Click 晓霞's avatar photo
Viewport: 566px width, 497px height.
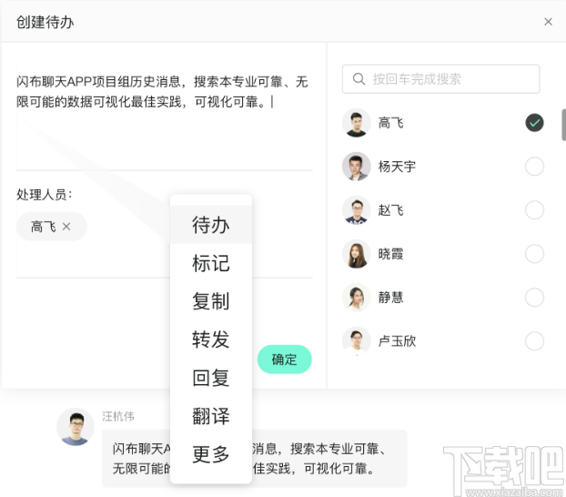click(357, 254)
